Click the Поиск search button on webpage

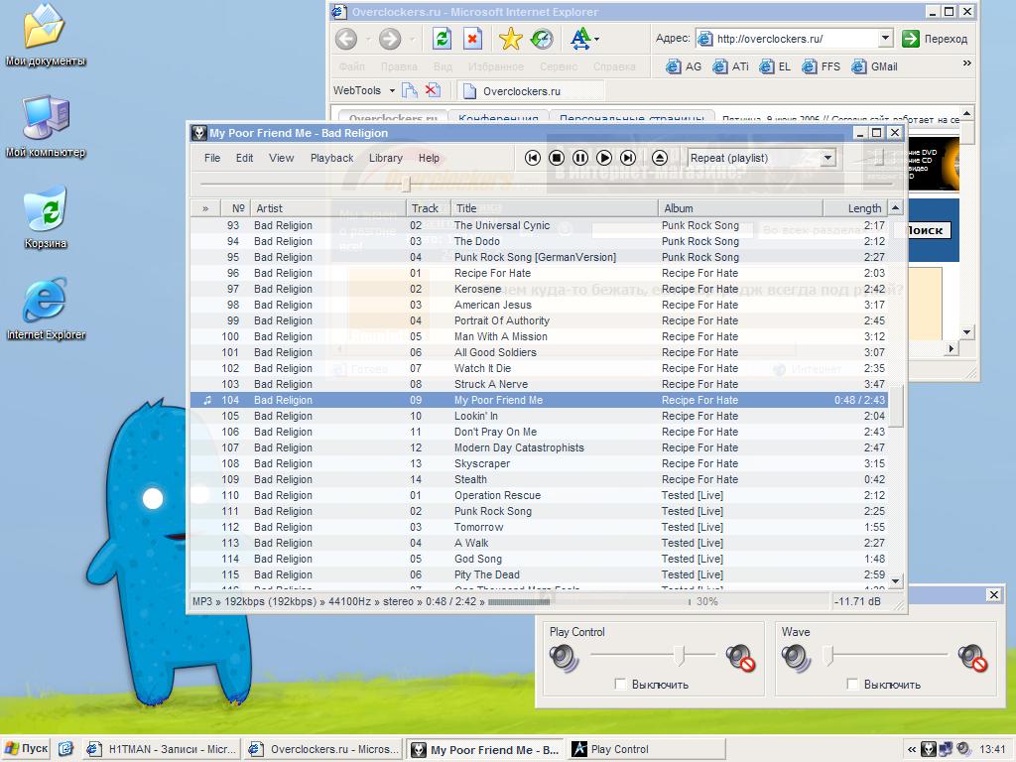(924, 230)
